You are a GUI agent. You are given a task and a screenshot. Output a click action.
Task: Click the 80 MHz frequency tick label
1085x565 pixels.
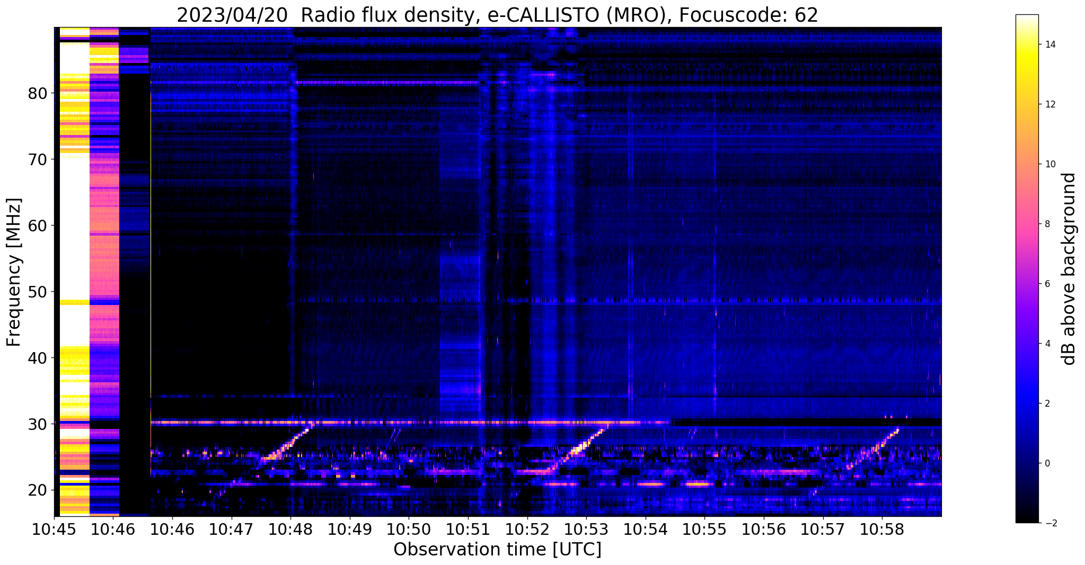pos(38,93)
